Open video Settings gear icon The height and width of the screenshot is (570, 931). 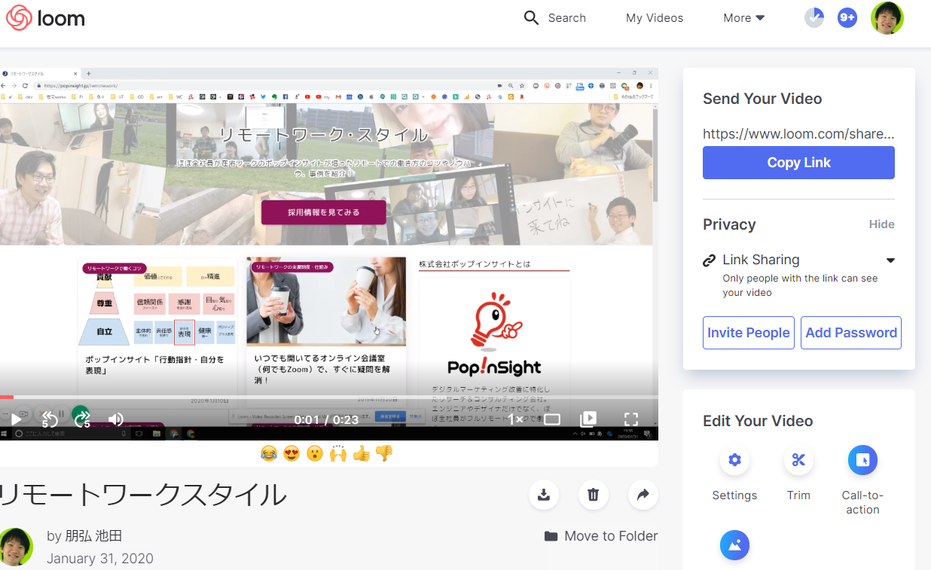(x=734, y=460)
